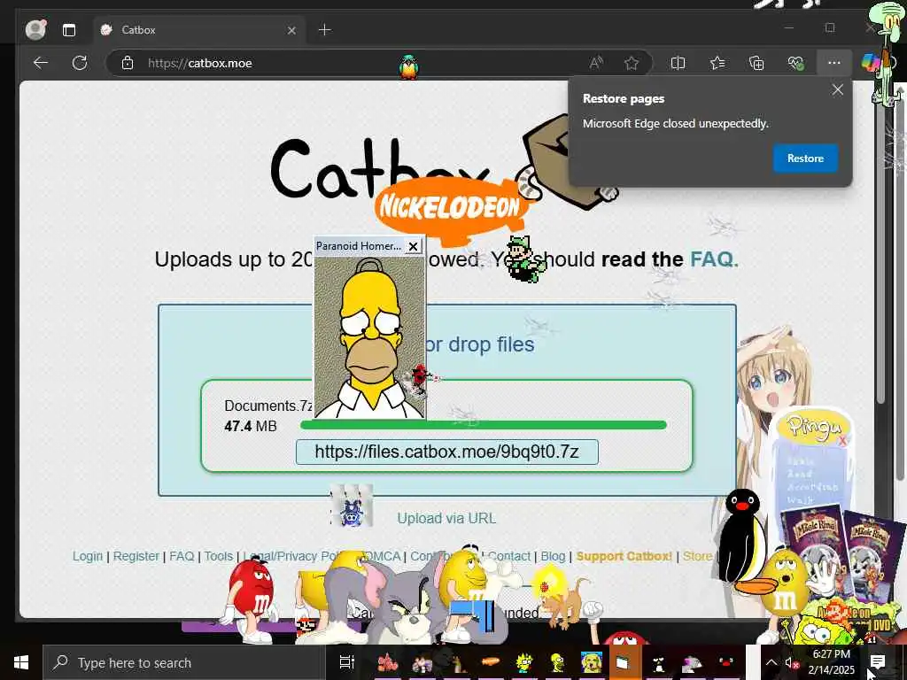Open the Edge profile avatar

(x=35, y=29)
